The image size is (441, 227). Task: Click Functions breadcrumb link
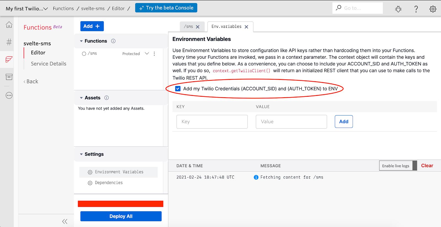tap(63, 9)
